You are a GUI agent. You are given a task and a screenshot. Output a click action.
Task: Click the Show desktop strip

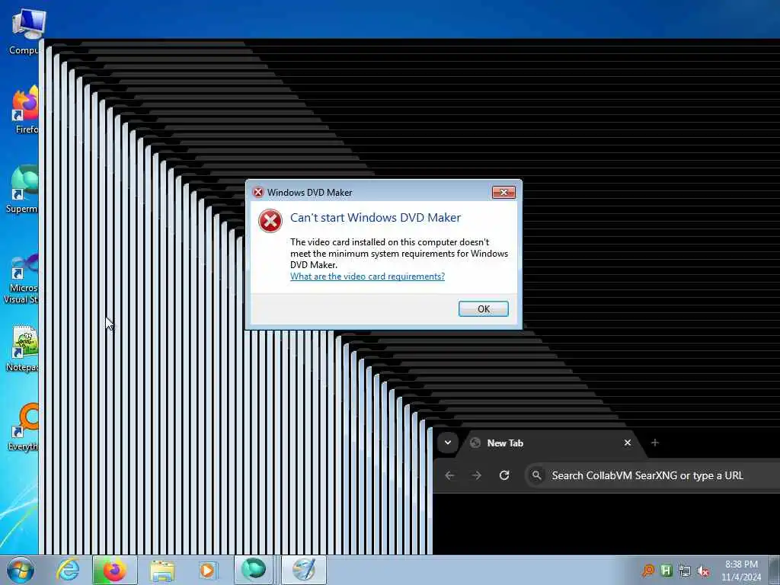coord(775,571)
